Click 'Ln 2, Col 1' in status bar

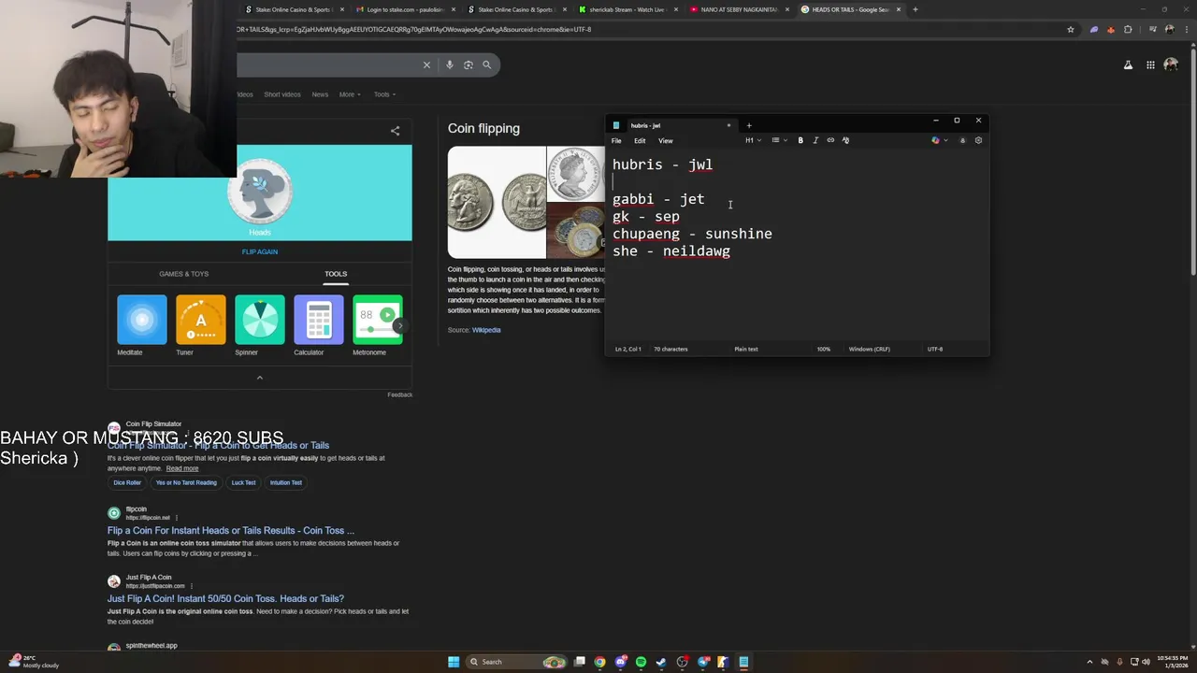[x=628, y=349]
